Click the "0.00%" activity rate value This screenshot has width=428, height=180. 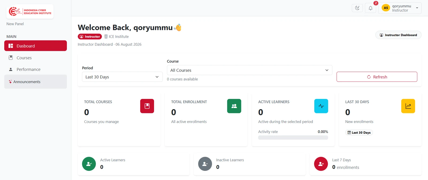point(323,132)
